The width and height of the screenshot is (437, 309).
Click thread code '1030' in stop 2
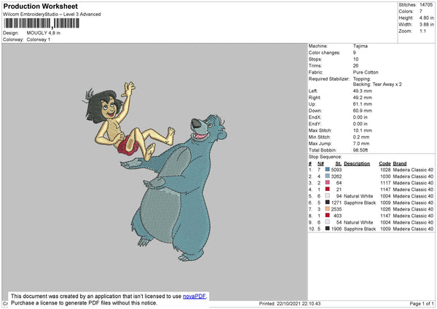click(385, 176)
